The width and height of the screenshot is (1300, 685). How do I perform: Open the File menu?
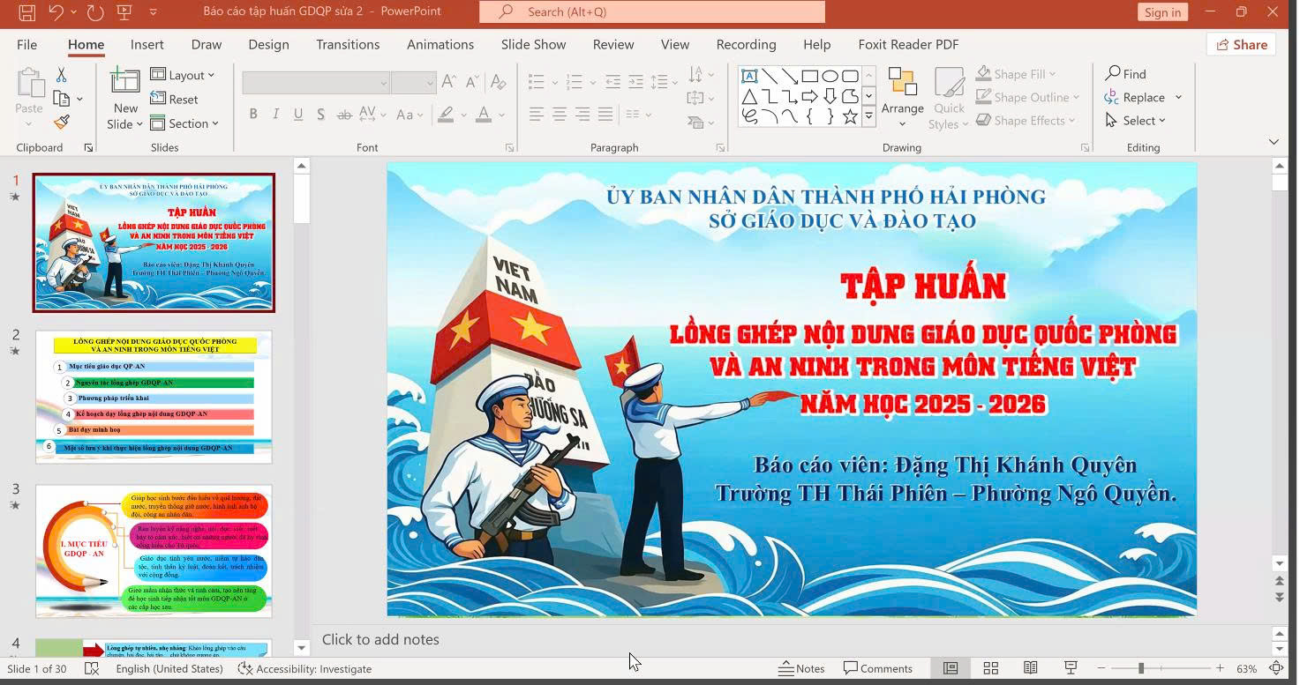[x=26, y=44]
